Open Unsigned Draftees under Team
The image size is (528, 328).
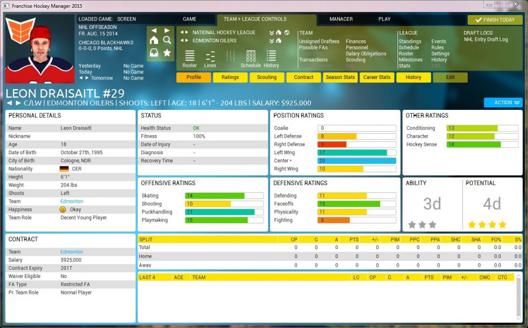319,41
